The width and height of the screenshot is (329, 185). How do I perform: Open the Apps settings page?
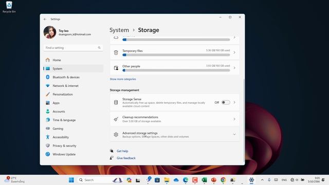pyautogui.click(x=73, y=103)
